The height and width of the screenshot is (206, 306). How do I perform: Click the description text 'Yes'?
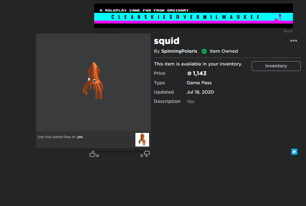191,101
